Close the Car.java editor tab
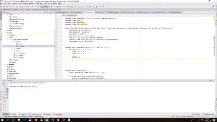The image size is (217, 122). (x=93, y=13)
